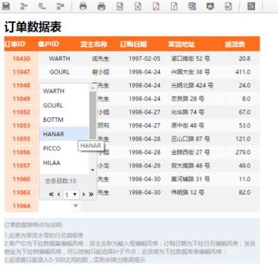
Task: Click the green Excel export icon beside Word
Action: click(x=138, y=6)
